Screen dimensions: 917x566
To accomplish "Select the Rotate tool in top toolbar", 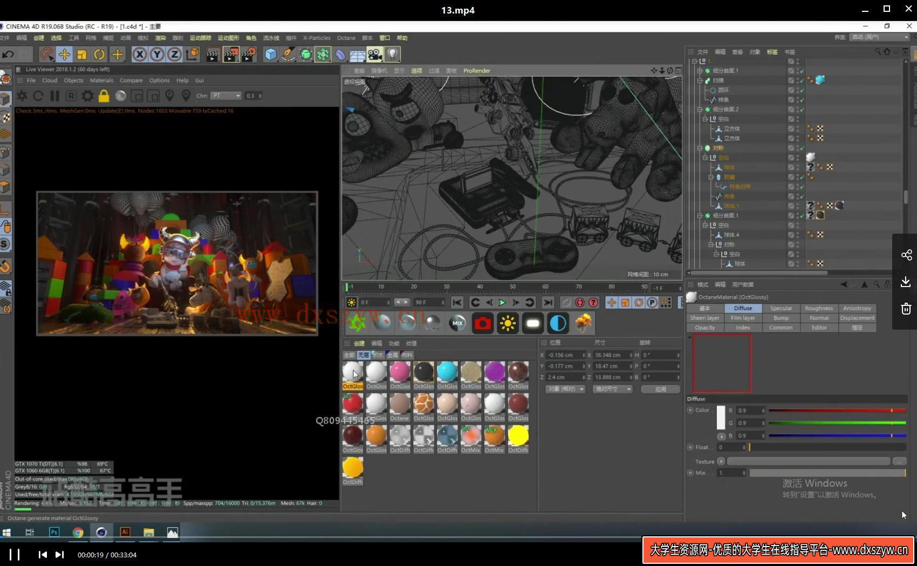I will (x=99, y=54).
